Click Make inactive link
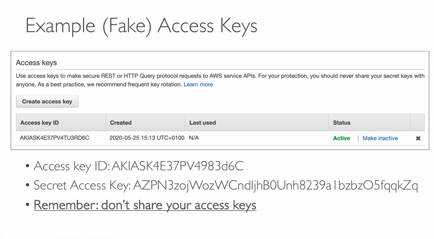The image size is (434, 239). pyautogui.click(x=380, y=138)
